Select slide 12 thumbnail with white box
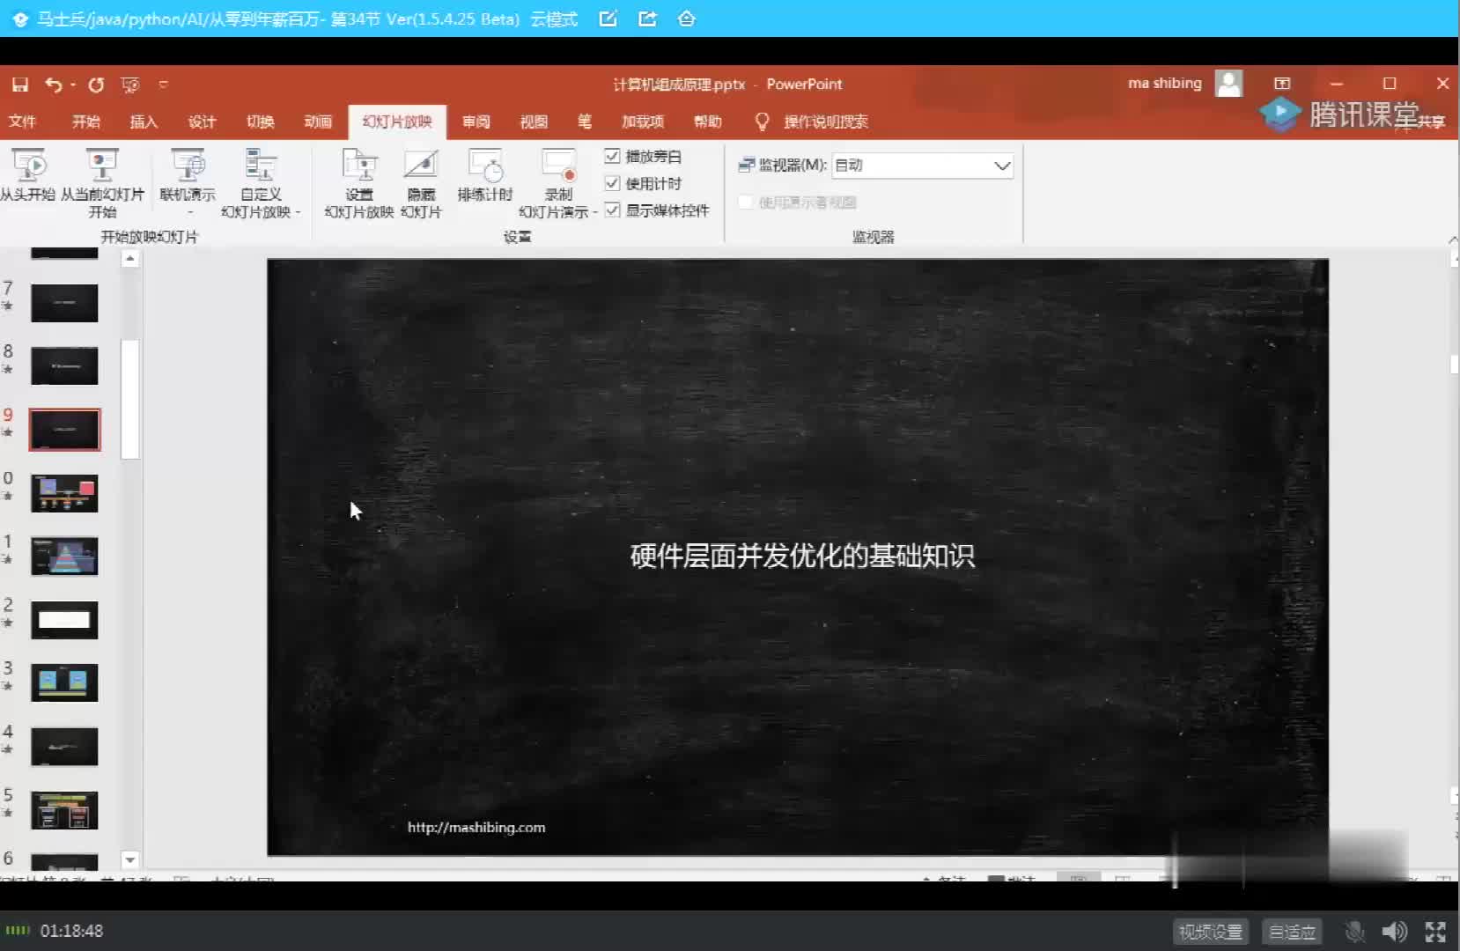Image resolution: width=1460 pixels, height=951 pixels. 64,620
